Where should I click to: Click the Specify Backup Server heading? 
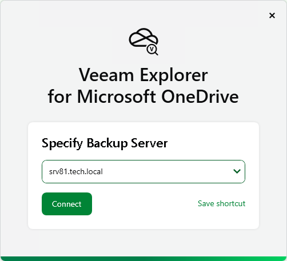(105, 143)
